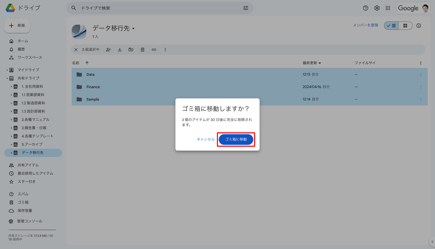Screen dimensions: 435x249
Task: Click キャンセル in the dialog
Action: [206, 139]
